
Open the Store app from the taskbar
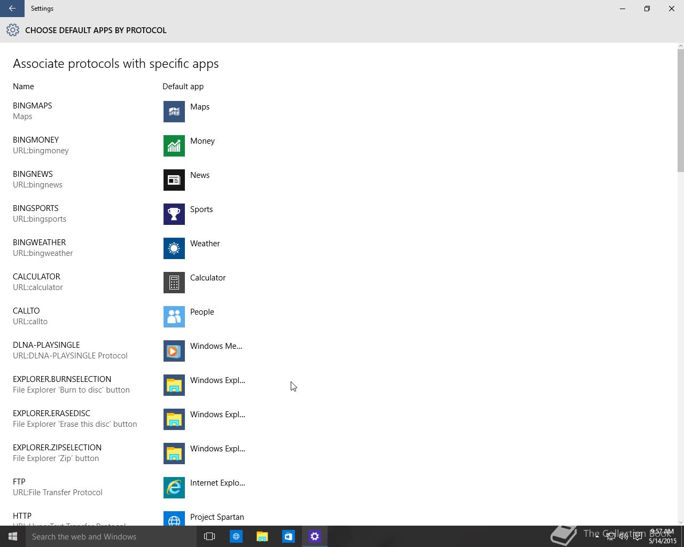[288, 536]
